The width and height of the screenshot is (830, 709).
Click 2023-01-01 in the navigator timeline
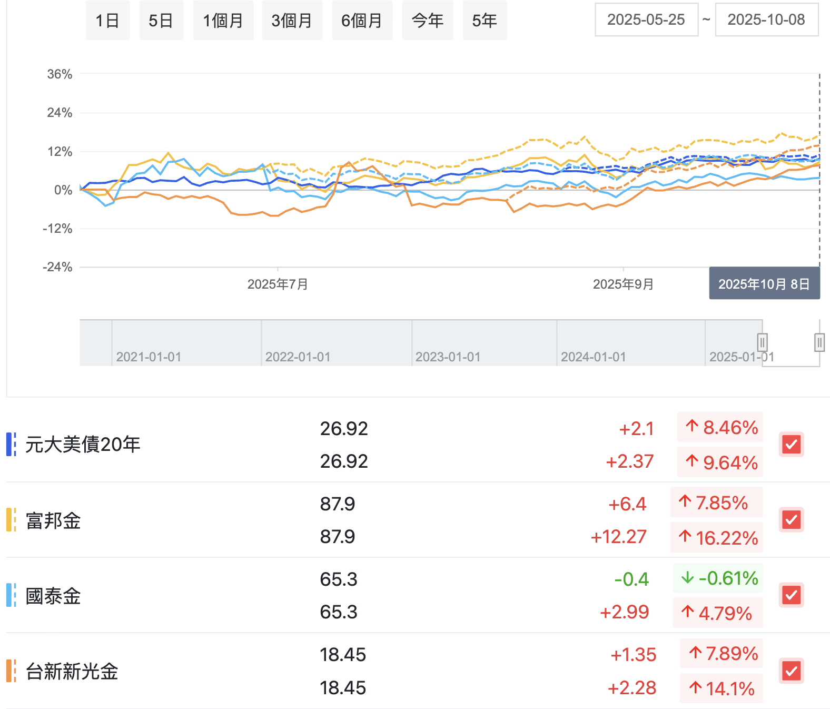(448, 357)
